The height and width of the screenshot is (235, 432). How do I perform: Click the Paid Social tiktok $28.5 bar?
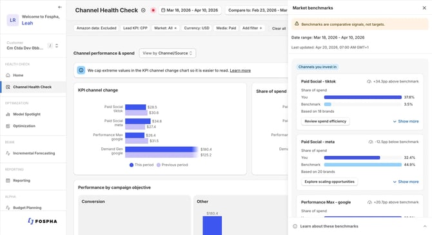[135, 107]
